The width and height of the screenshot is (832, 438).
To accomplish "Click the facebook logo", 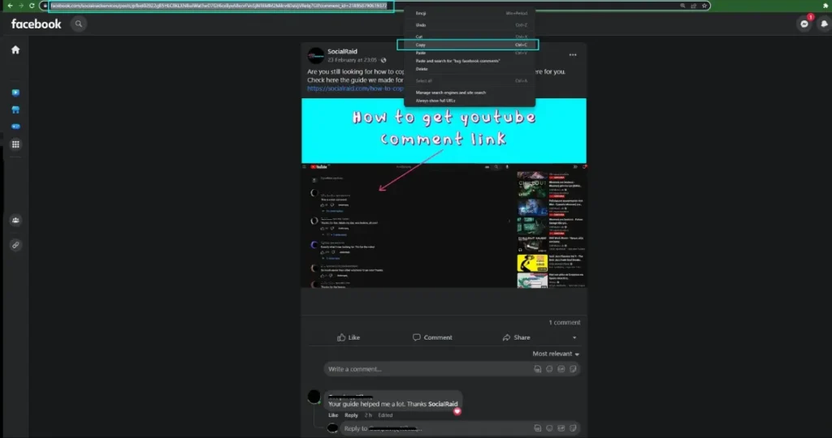I will [36, 24].
